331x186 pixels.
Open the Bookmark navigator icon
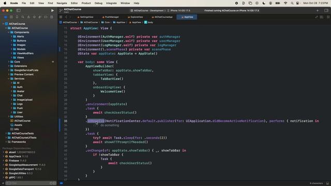[17, 17]
